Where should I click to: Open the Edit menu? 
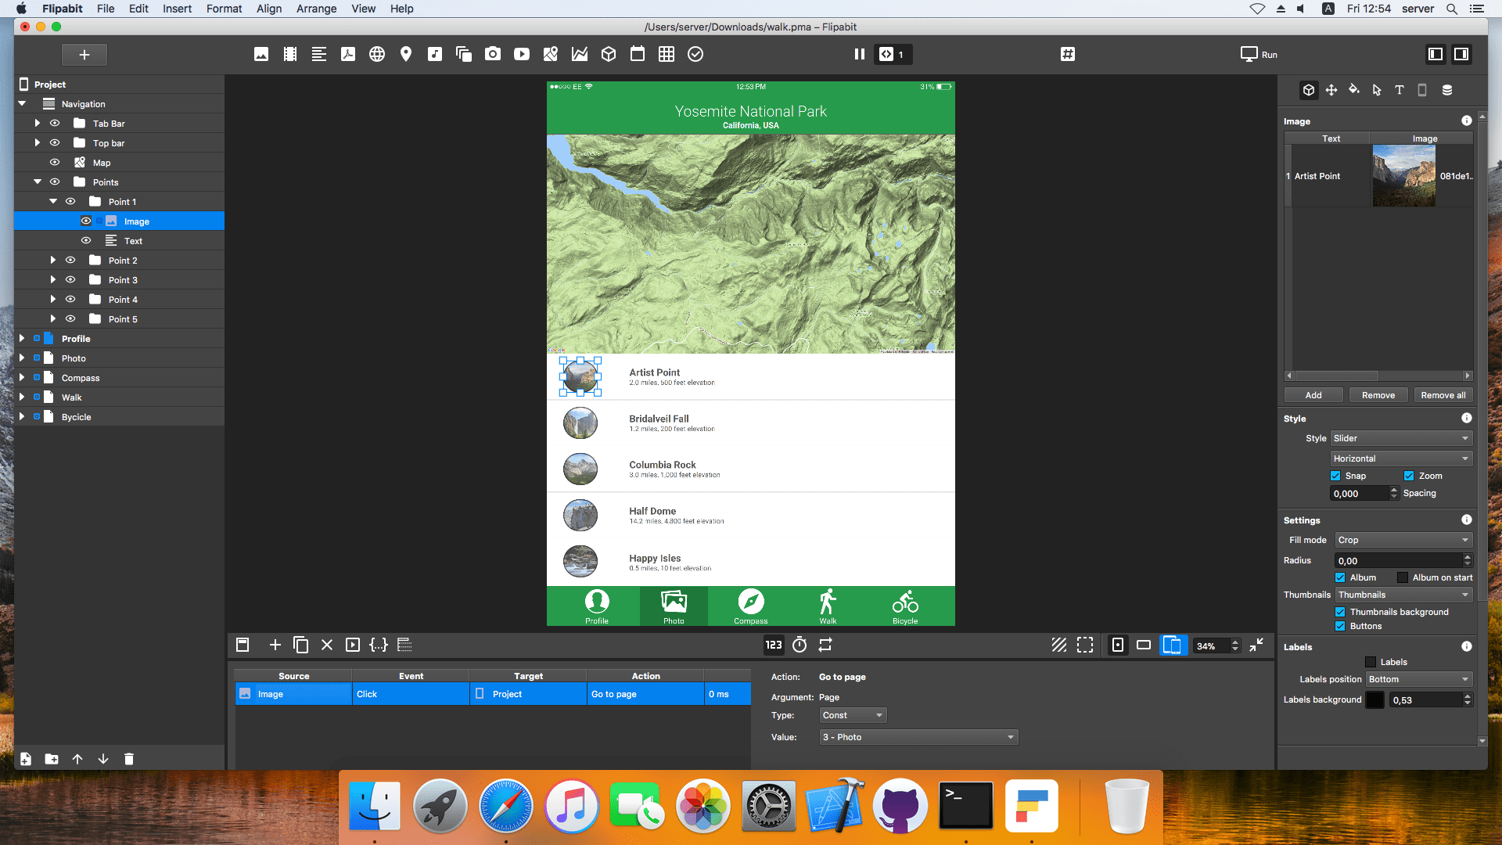point(138,9)
